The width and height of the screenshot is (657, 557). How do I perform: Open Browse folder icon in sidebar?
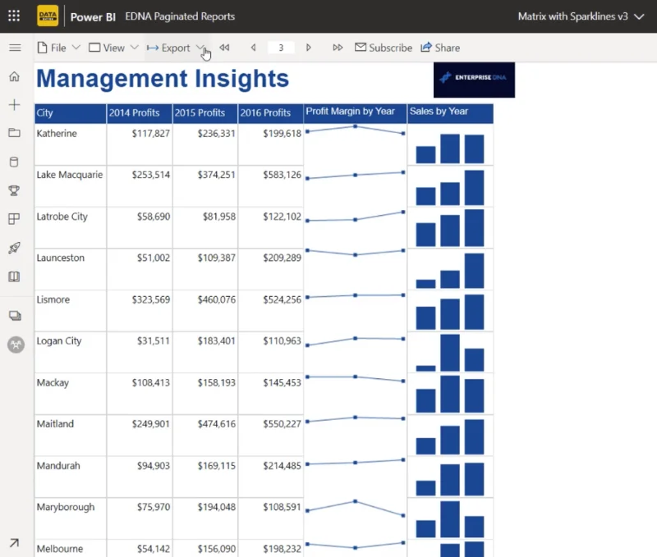pyautogui.click(x=14, y=133)
